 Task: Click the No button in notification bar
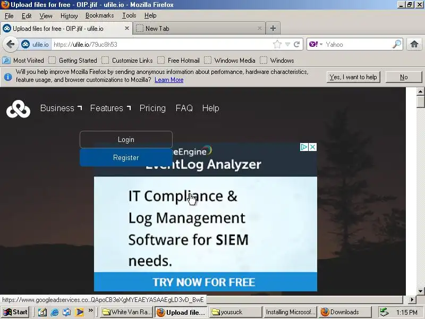[404, 77]
